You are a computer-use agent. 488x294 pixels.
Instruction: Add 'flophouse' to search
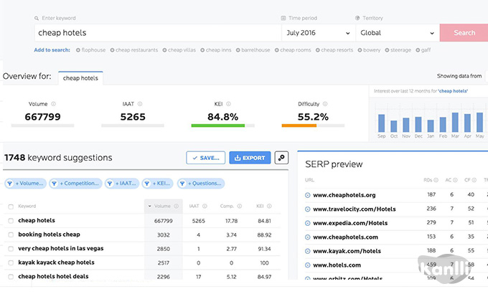90,50
